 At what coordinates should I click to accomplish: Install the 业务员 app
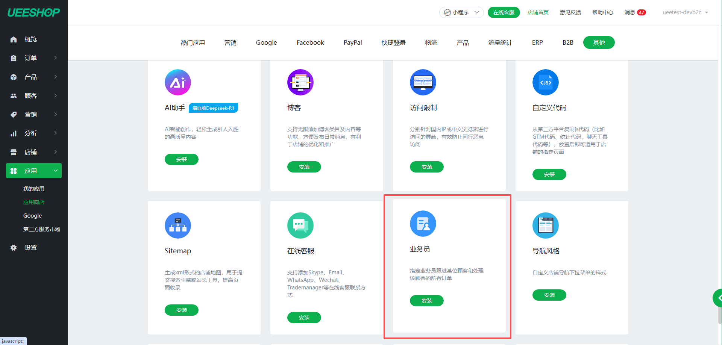click(426, 301)
